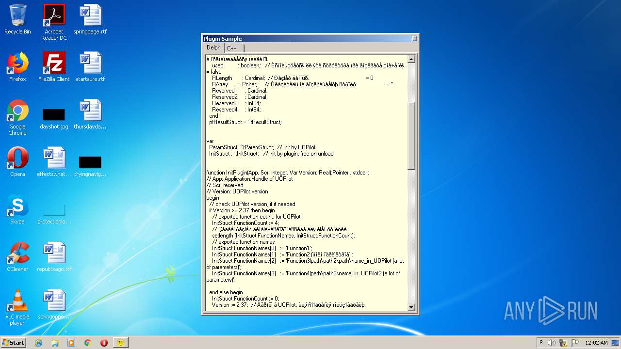Open springoppor... document icon
The width and height of the screenshot is (621, 349).
click(x=54, y=305)
